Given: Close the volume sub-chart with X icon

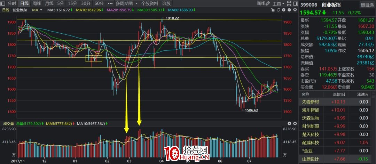Looking at the screenshot, I should click(x=289, y=124).
